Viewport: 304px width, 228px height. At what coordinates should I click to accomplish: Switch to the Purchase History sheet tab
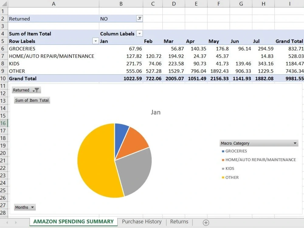click(x=142, y=222)
